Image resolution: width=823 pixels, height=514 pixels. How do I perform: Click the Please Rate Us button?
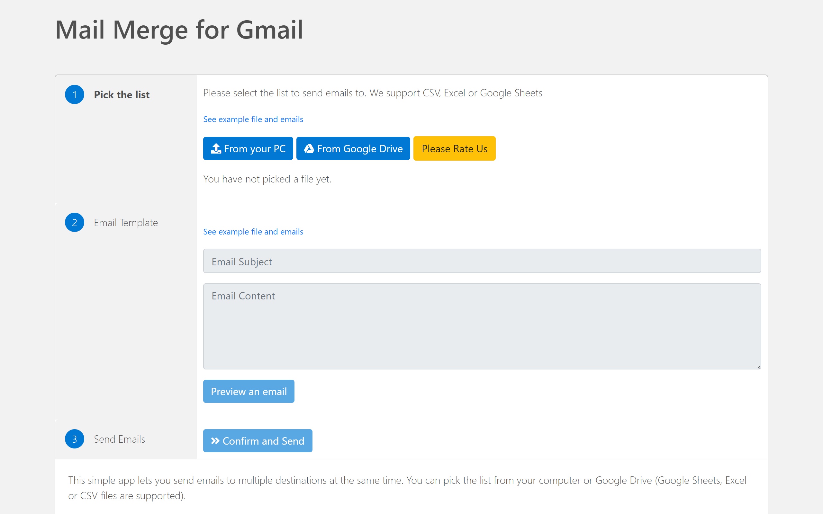454,148
